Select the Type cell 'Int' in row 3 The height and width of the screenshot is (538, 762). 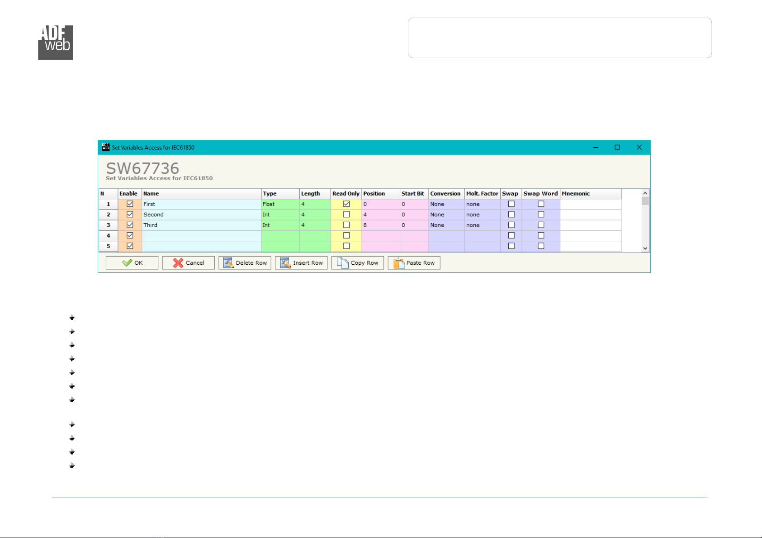(280, 225)
